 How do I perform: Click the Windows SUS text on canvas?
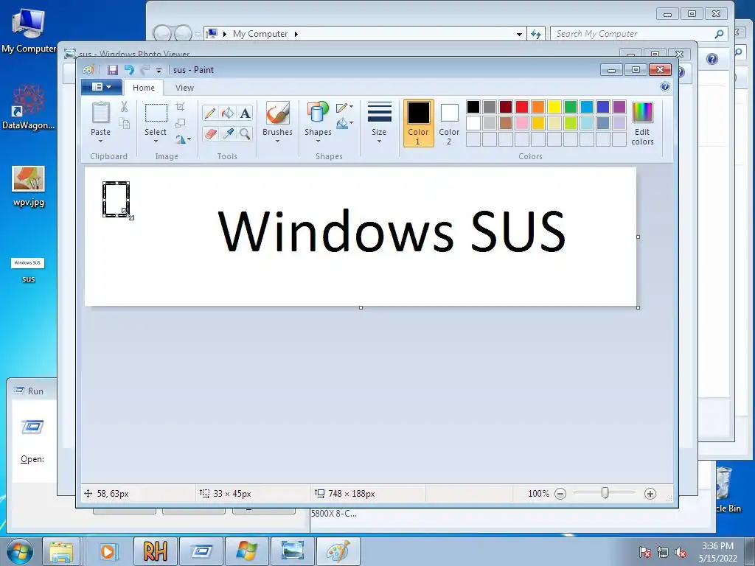coord(392,231)
